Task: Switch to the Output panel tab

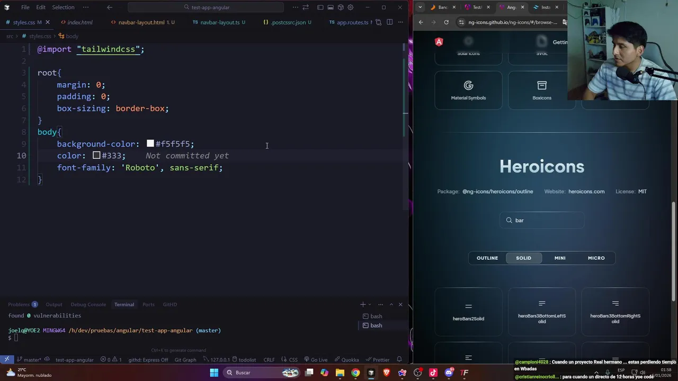Action: 53,304
